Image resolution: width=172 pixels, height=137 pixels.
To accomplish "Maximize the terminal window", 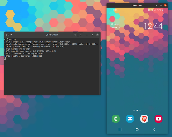I will (x=92, y=35).
